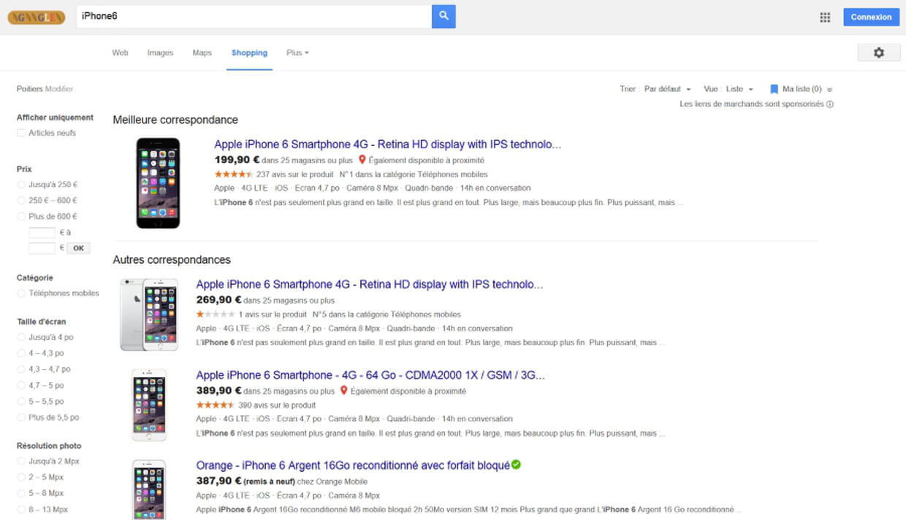Open the settings gear button

click(878, 53)
